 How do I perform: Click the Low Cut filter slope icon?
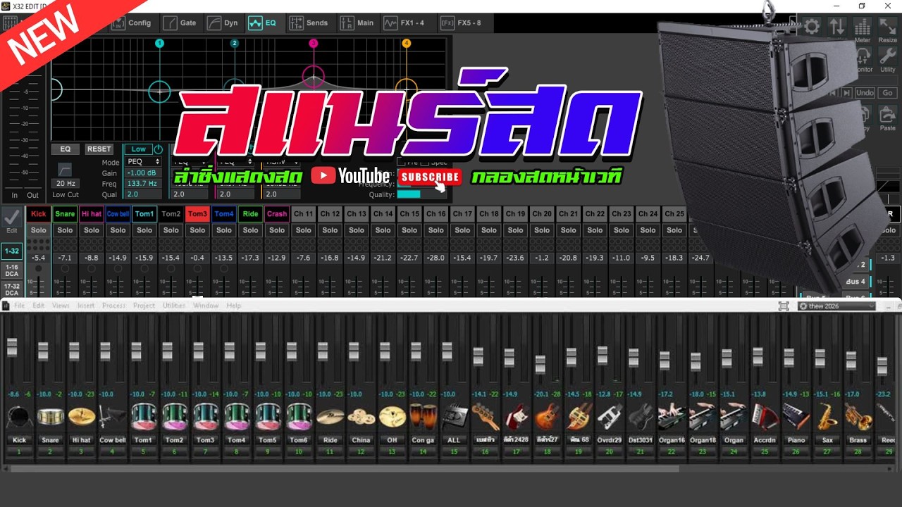(64, 170)
